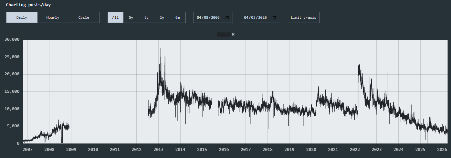
Task: Switch to Cycle charting mode
Action: [x=84, y=17]
